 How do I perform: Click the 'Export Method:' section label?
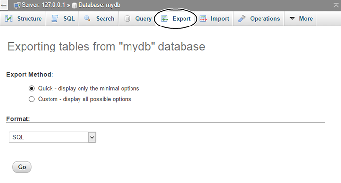click(x=30, y=75)
